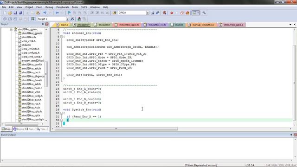Collapse the stm32f4xx_gpio.c tree node

point(11,30)
